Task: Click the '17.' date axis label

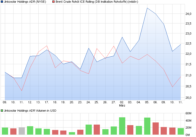Action: coord(47,102)
